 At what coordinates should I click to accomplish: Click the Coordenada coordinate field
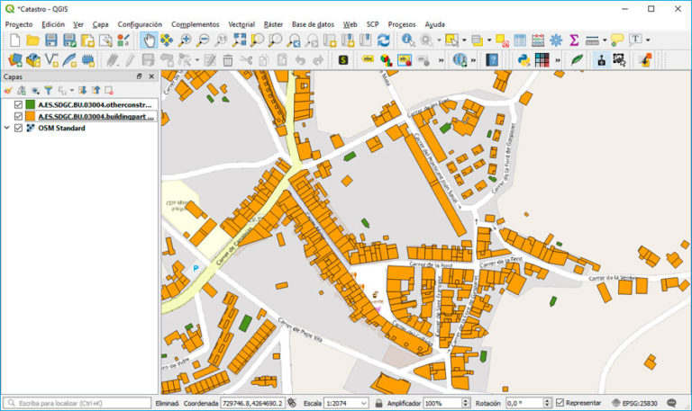click(252, 403)
